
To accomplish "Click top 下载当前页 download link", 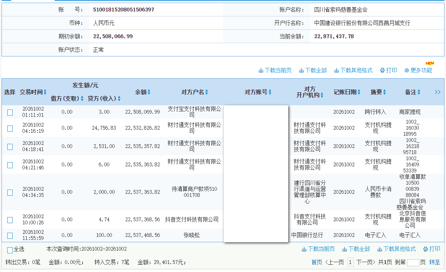I will (275, 70).
